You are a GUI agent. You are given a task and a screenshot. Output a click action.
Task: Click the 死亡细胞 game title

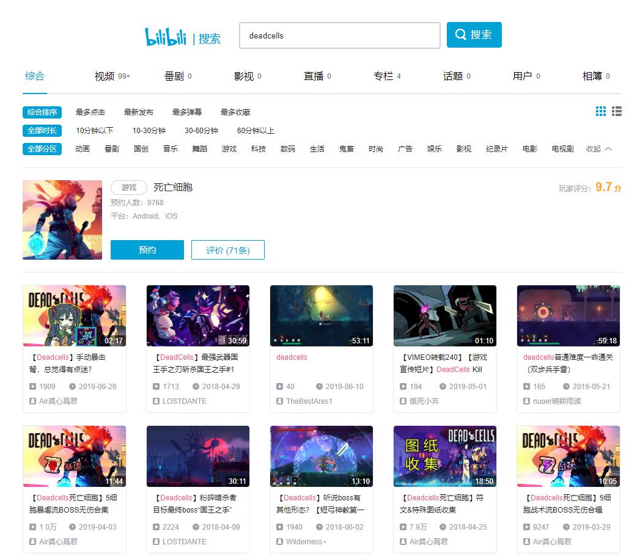[x=173, y=188]
